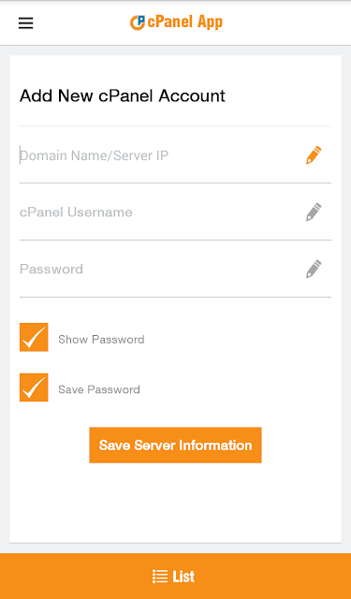This screenshot has height=599, width=351.
Task: Uncheck the Save Password checkbox
Action: [x=34, y=387]
